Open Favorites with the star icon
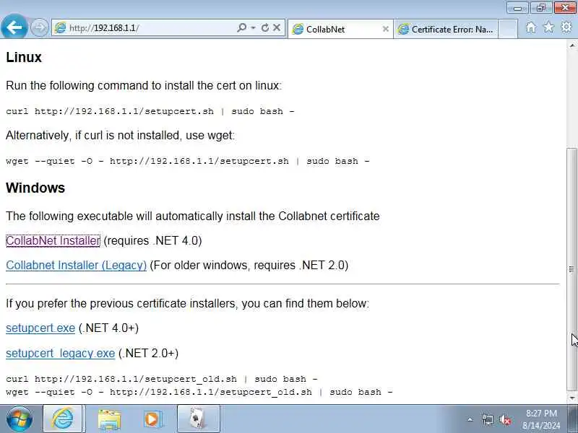The image size is (578, 433). click(x=548, y=27)
